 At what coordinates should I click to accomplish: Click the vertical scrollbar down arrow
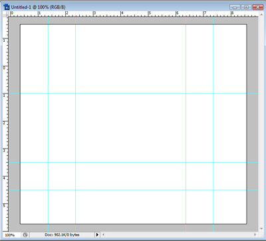tap(261, 228)
